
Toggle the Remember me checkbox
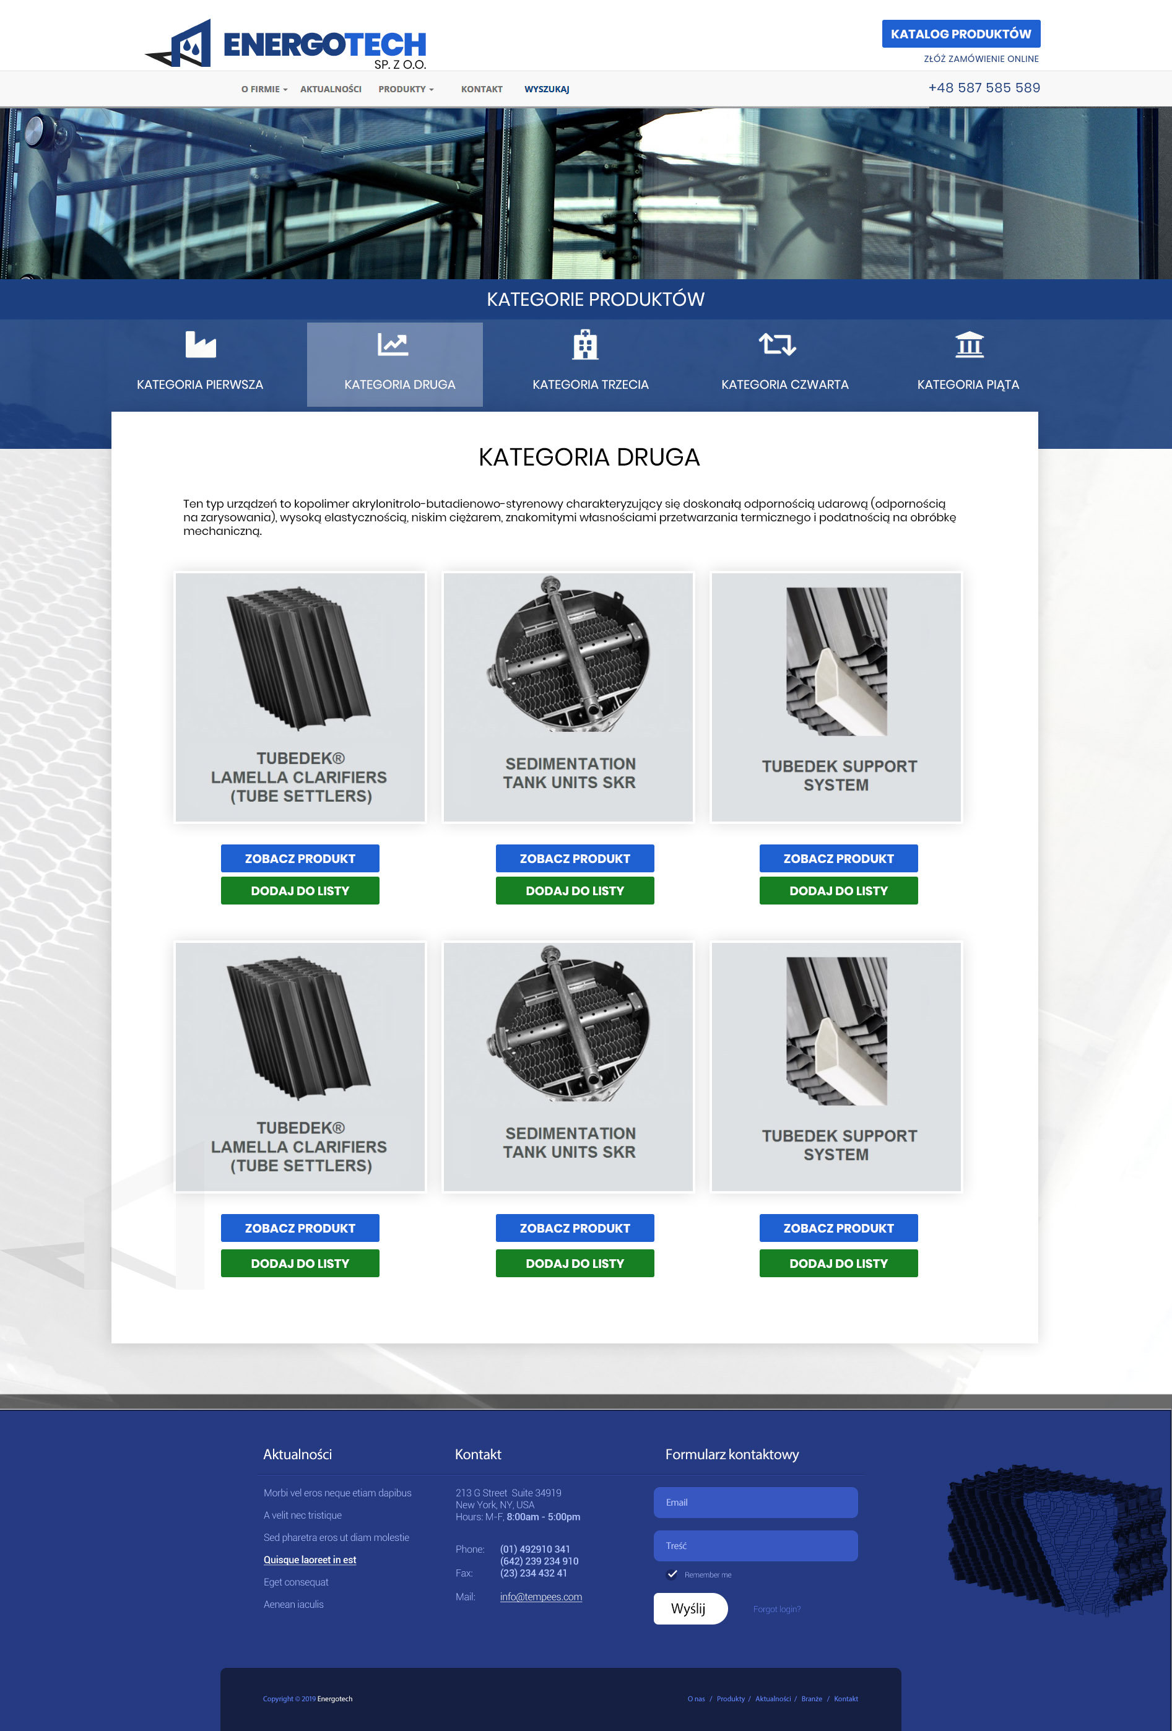[x=672, y=1574]
